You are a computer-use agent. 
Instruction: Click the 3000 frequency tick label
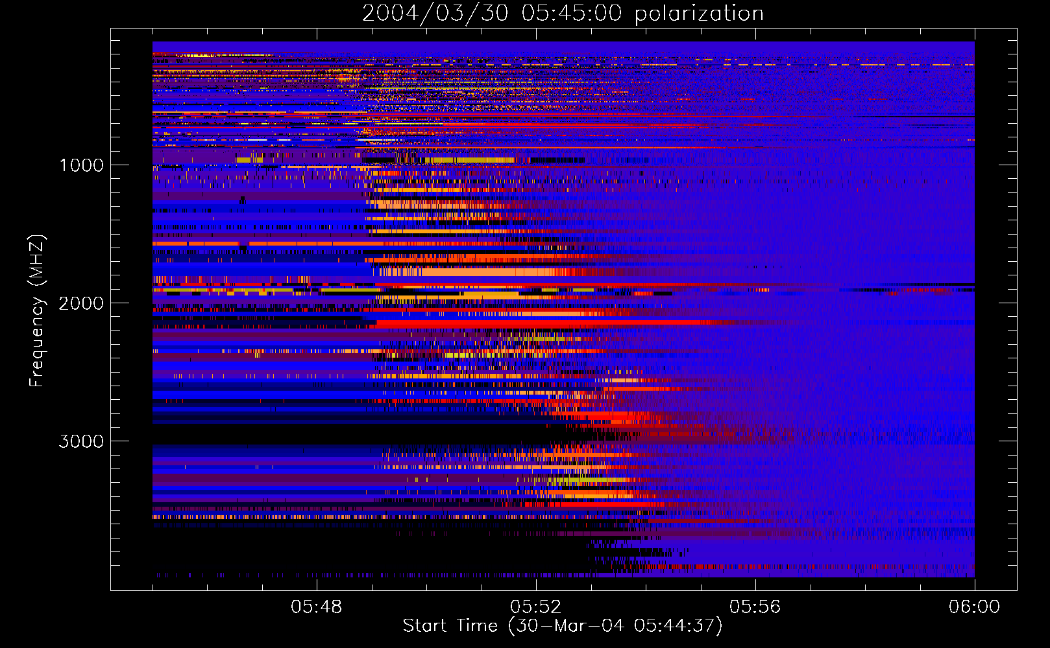click(81, 441)
